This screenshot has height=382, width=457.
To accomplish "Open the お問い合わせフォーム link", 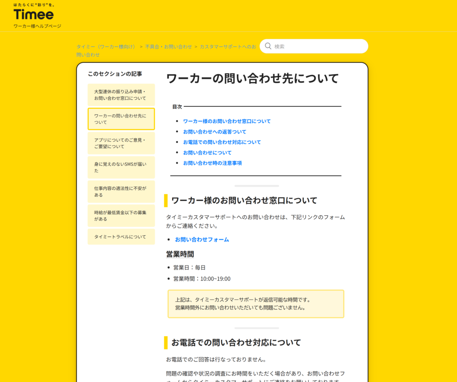I will point(202,240).
